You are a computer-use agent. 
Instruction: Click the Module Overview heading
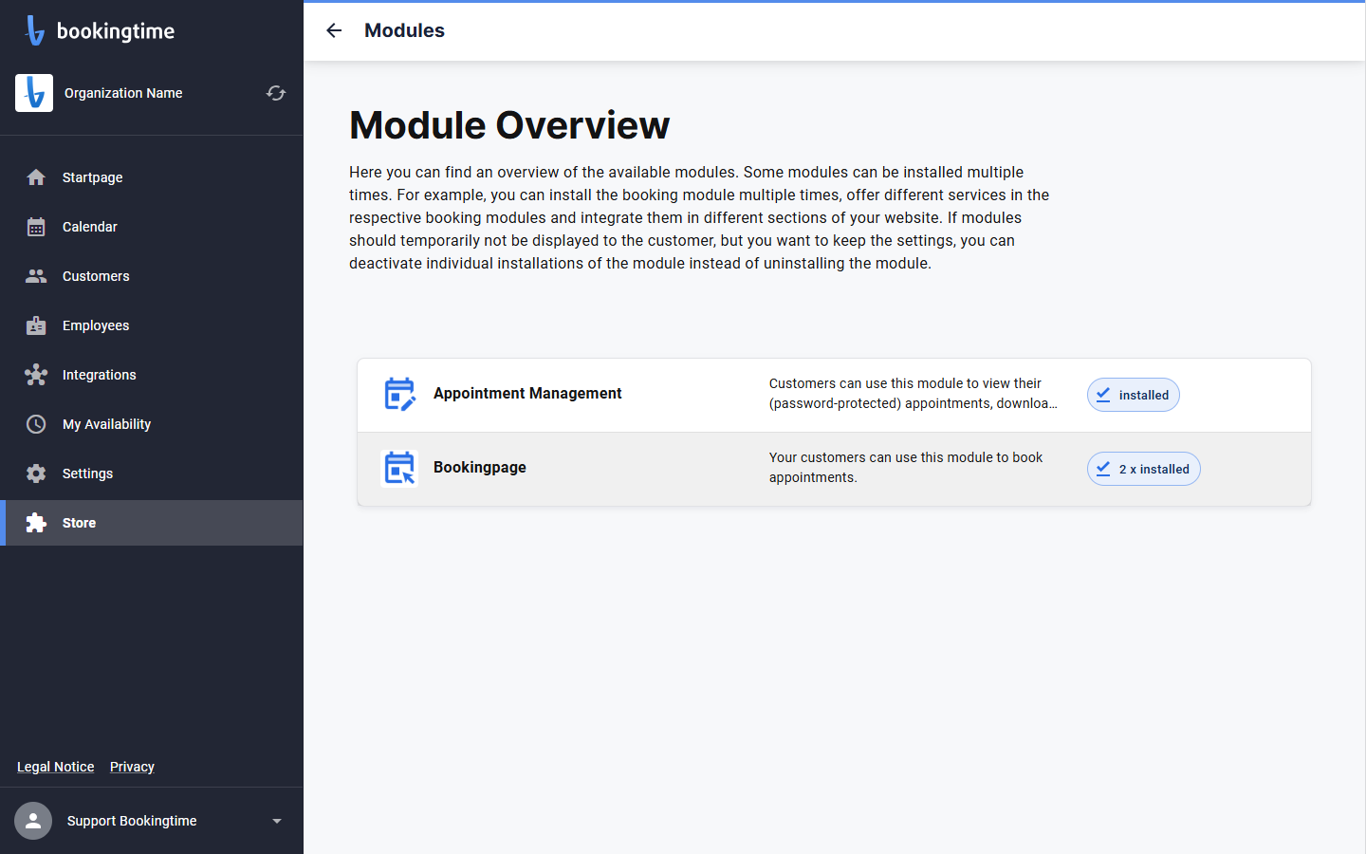(x=509, y=125)
